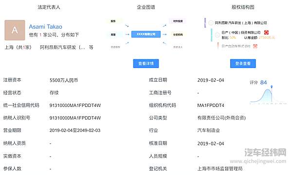The width and height of the screenshot is (292, 175).
Task: Click red icon beside 日产自动车株式会社
Action: (255, 46)
